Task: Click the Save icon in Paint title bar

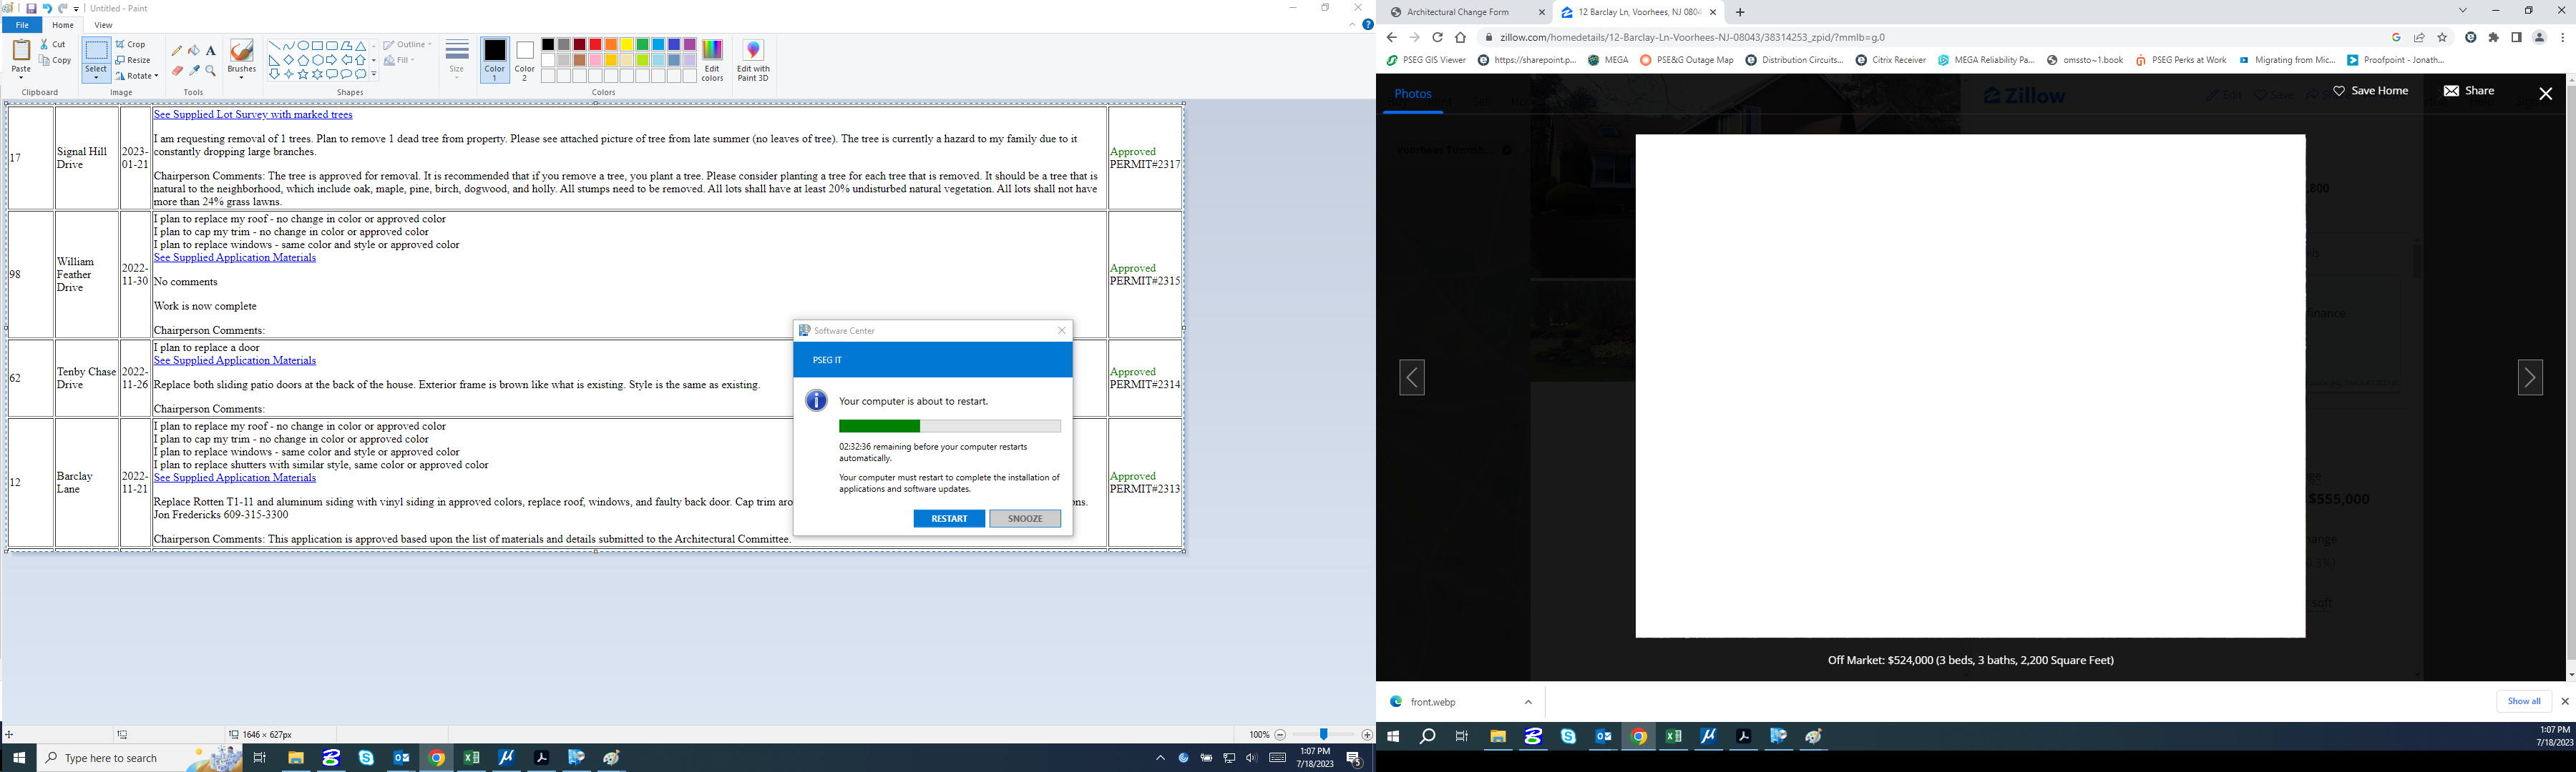Action: pos(31,8)
